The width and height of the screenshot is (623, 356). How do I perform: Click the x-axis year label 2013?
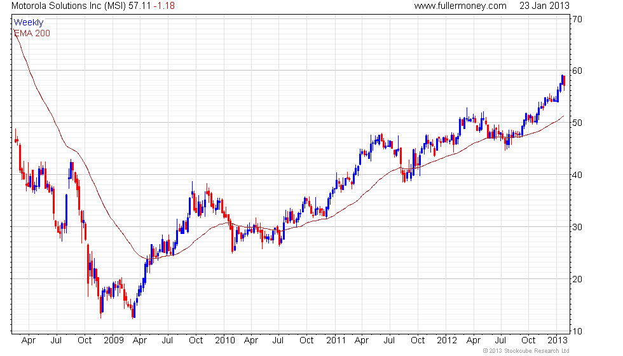557,341
